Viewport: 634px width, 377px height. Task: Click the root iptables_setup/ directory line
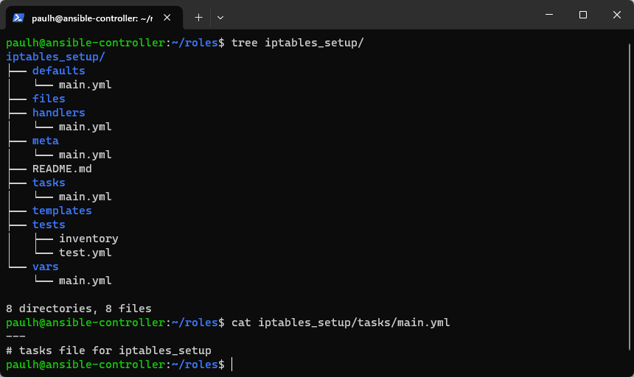click(55, 57)
